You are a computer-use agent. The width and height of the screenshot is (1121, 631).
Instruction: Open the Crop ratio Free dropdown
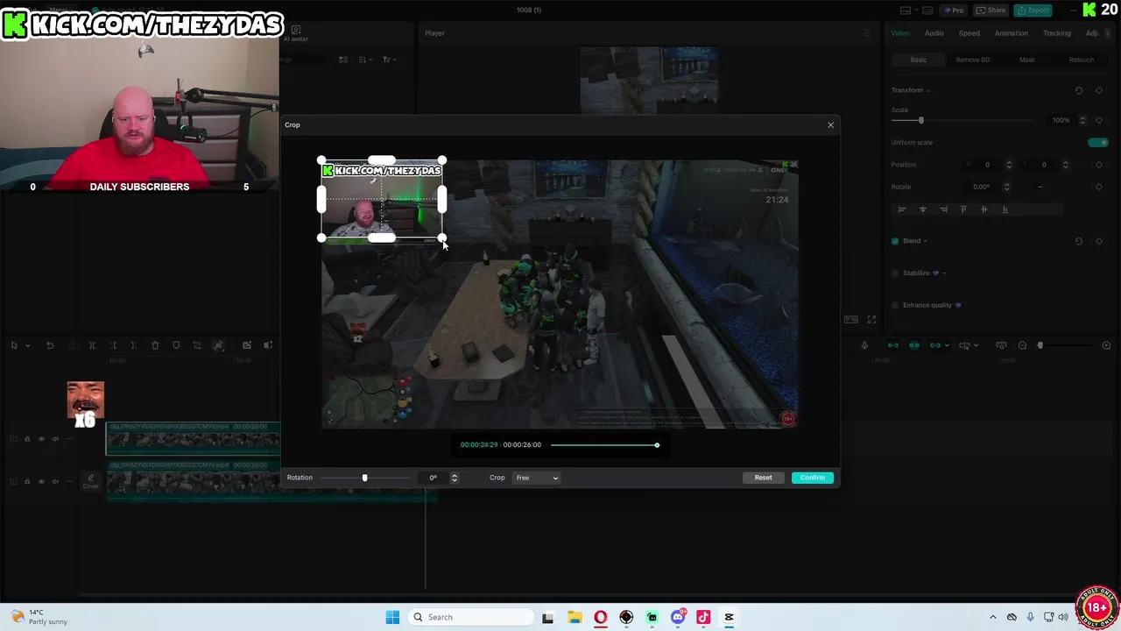coord(537,478)
